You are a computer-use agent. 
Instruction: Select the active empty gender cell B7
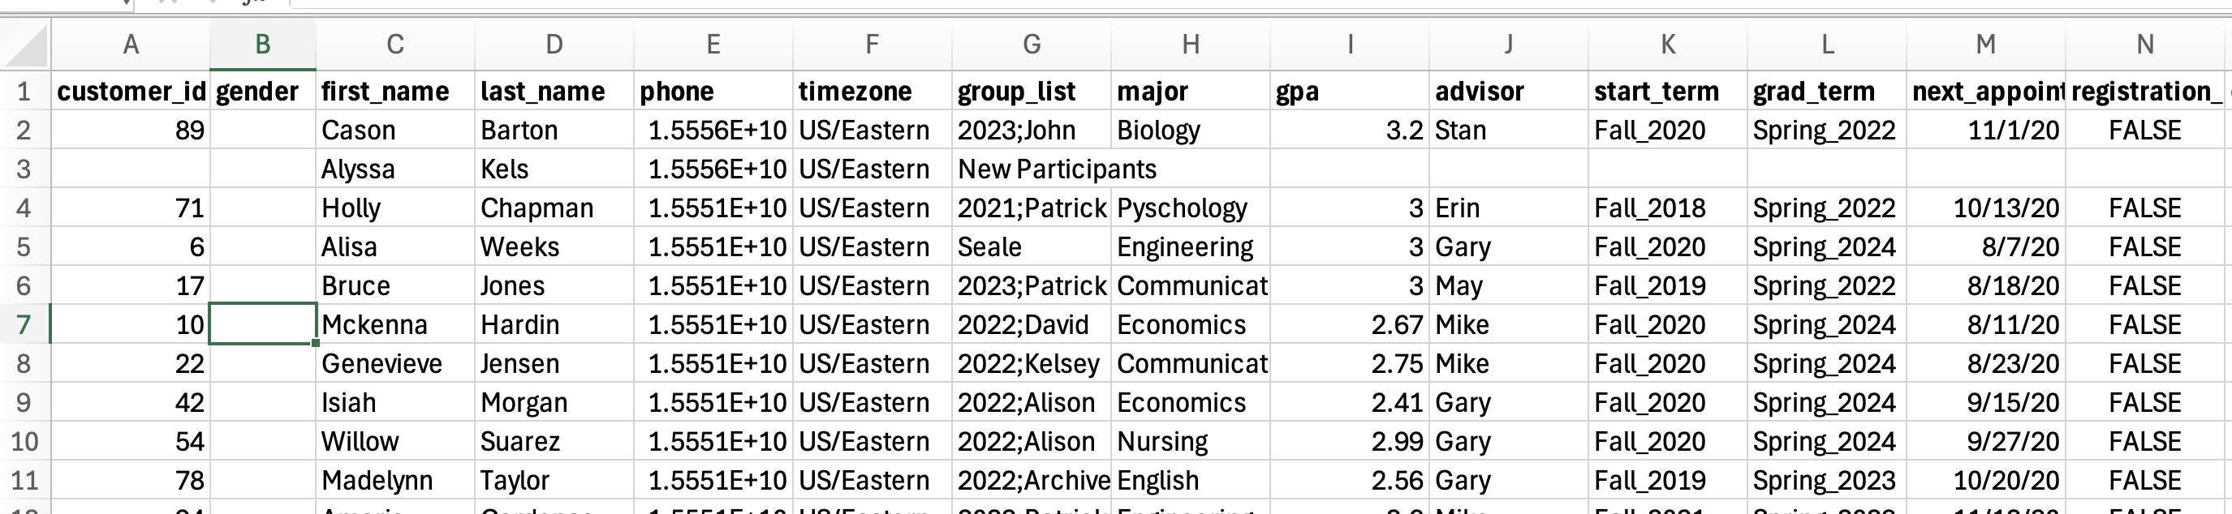[262, 324]
